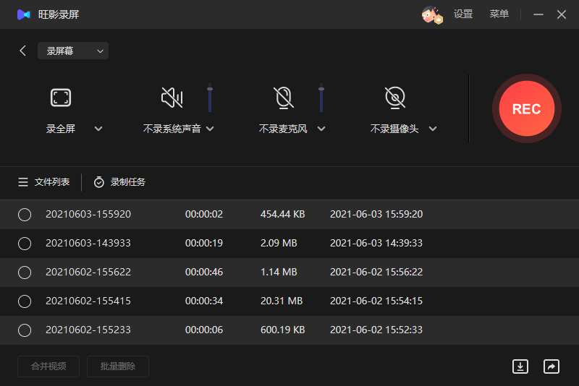Viewport: 579px width, 386px height.
Task: Click the import file icon at bottom right
Action: pos(520,366)
